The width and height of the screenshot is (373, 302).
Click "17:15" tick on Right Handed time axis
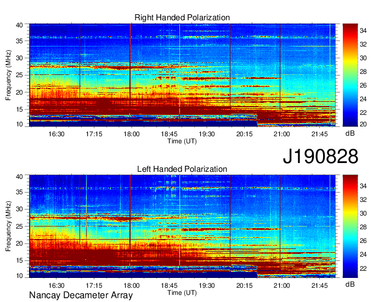[x=94, y=134]
